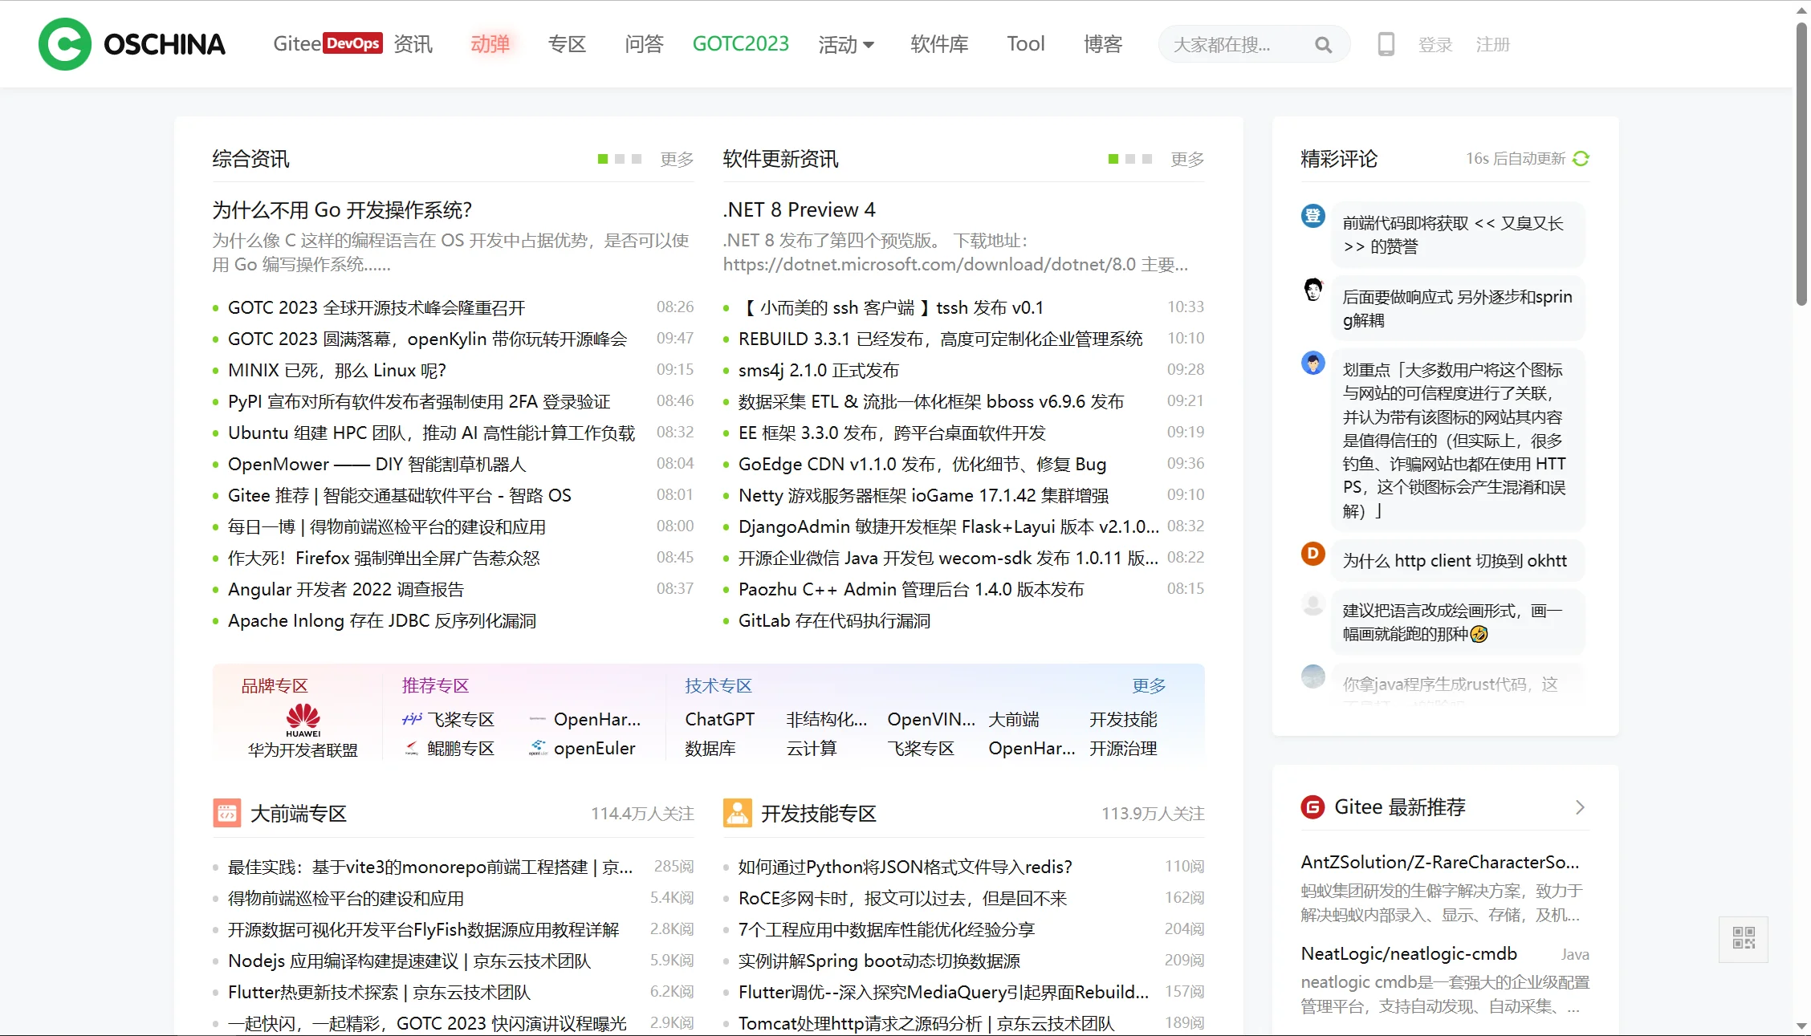Click avatar beside 划重点 comment
The height and width of the screenshot is (1036, 1811).
click(1312, 363)
